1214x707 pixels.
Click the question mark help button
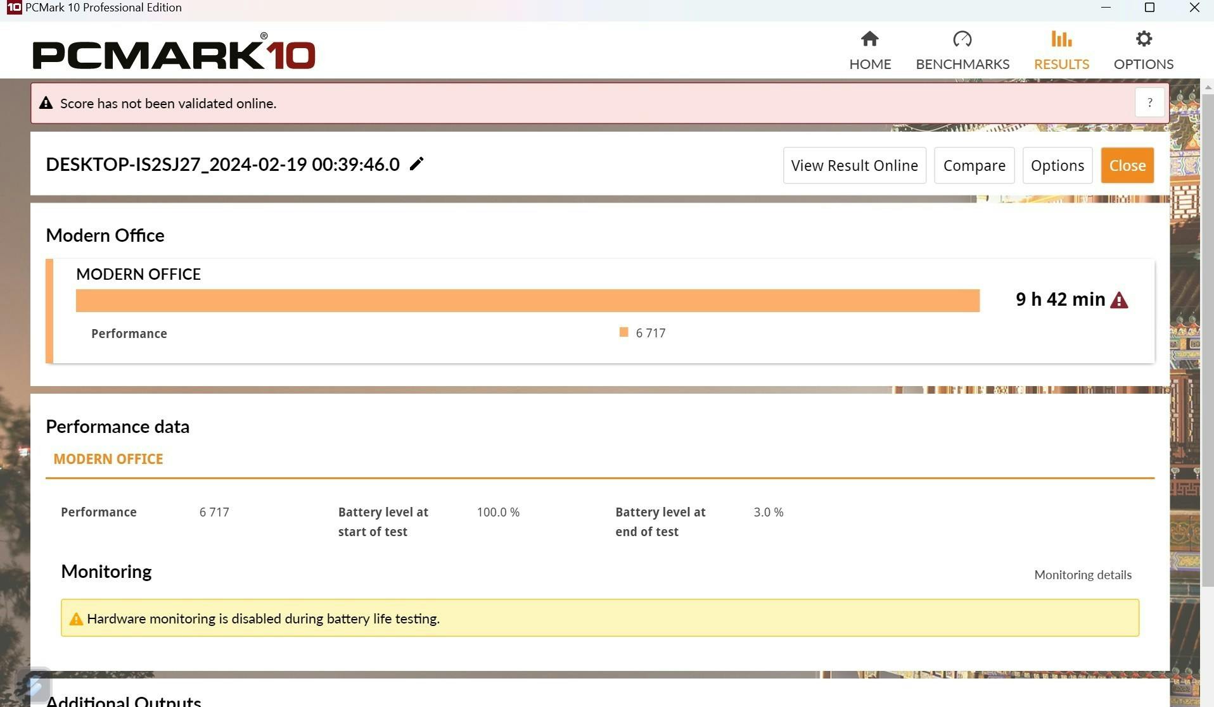point(1149,103)
